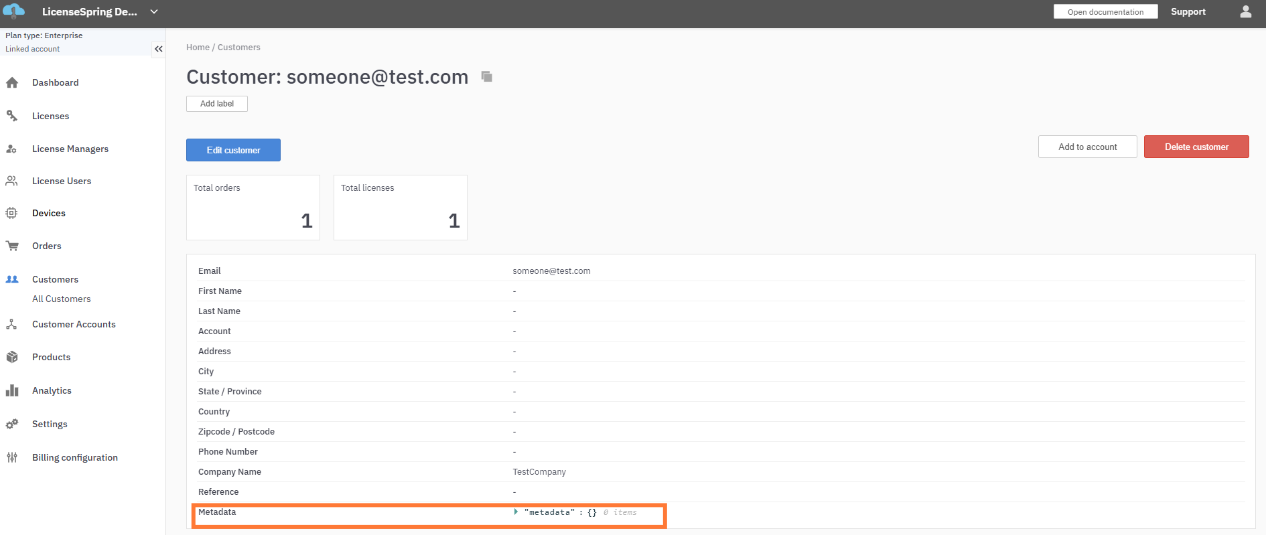
Task: Click the Dashboard home icon
Action: 12,83
